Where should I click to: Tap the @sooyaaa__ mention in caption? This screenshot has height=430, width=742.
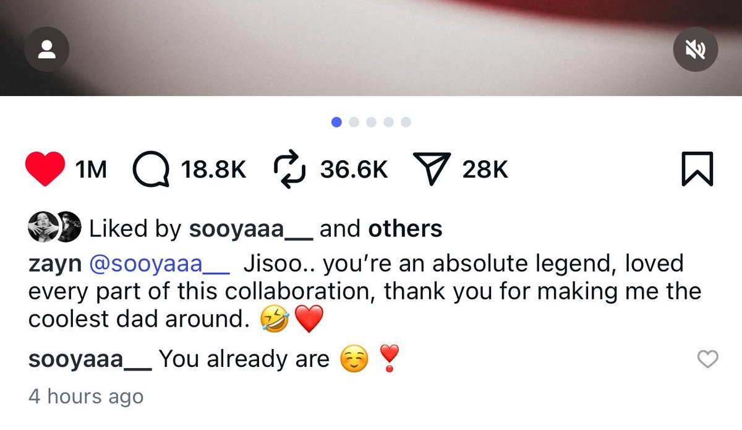click(160, 264)
